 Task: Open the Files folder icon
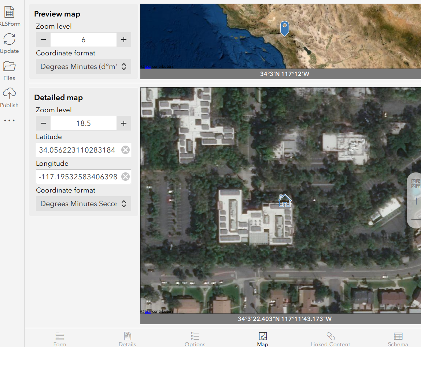(10, 66)
